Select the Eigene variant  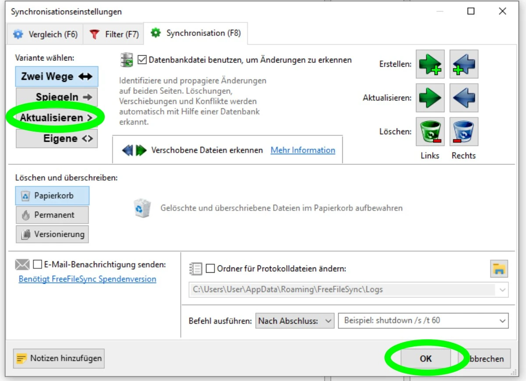coord(57,139)
